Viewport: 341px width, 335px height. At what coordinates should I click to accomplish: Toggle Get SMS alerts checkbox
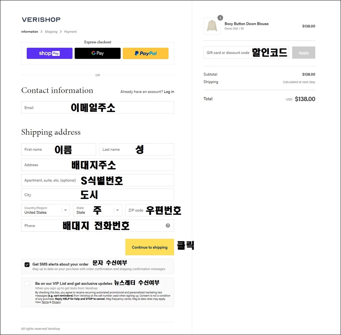coord(27,265)
